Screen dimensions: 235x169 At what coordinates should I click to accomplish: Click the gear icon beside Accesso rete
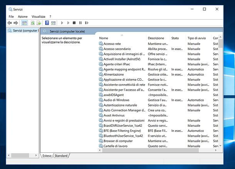click(x=101, y=44)
